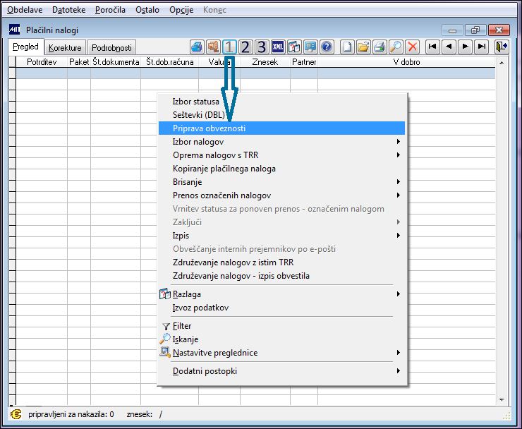522x429 pixels.
Task: Click the XML export toolbar icon
Action: click(278, 47)
